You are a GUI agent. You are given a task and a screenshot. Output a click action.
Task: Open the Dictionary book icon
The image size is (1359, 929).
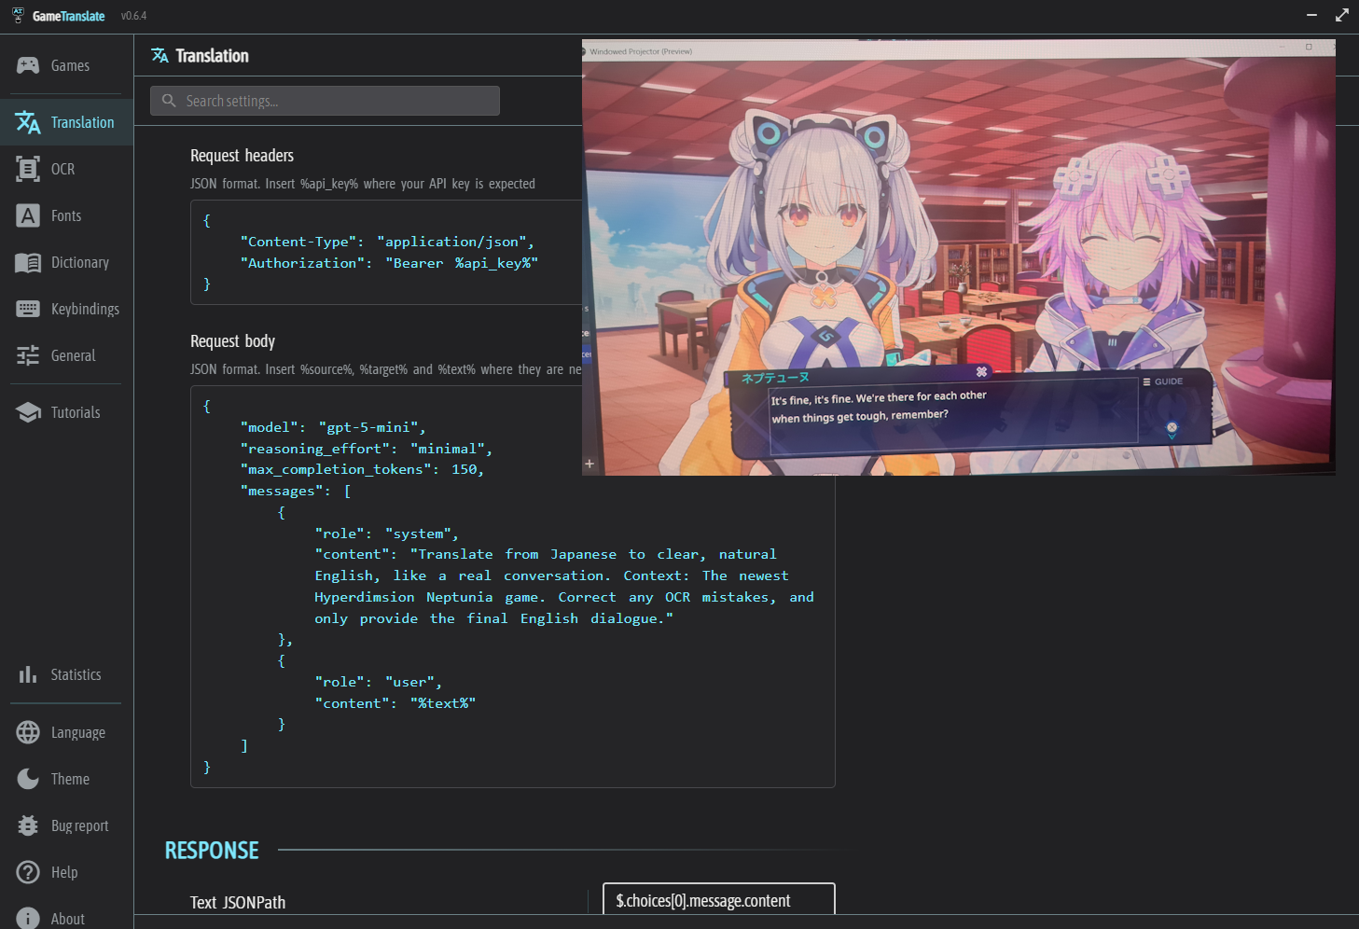coord(28,262)
